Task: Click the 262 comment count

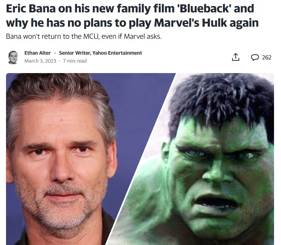Action: click(x=267, y=58)
